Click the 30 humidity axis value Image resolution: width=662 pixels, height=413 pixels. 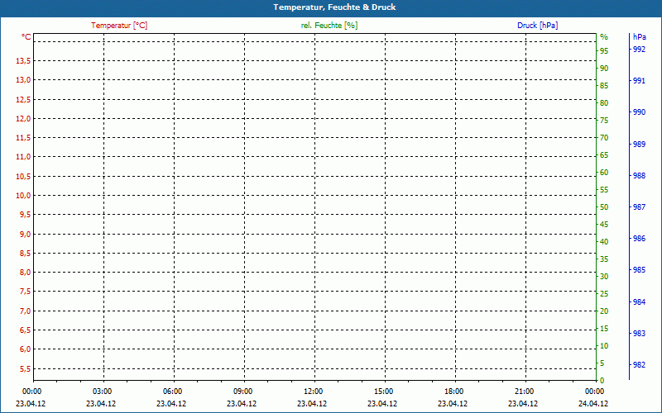[x=604, y=277]
